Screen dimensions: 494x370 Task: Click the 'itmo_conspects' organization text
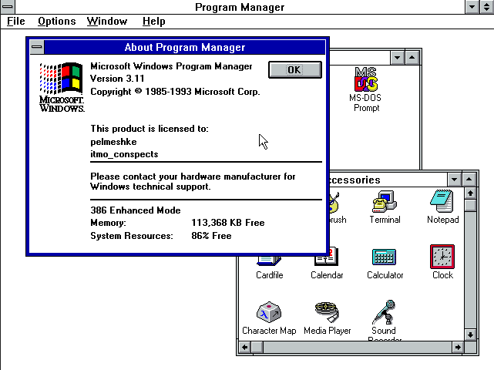point(124,154)
